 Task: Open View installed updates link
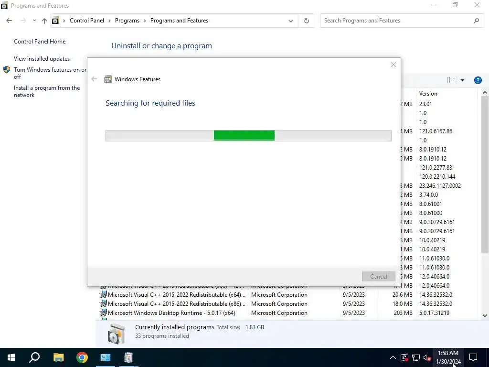(42, 59)
